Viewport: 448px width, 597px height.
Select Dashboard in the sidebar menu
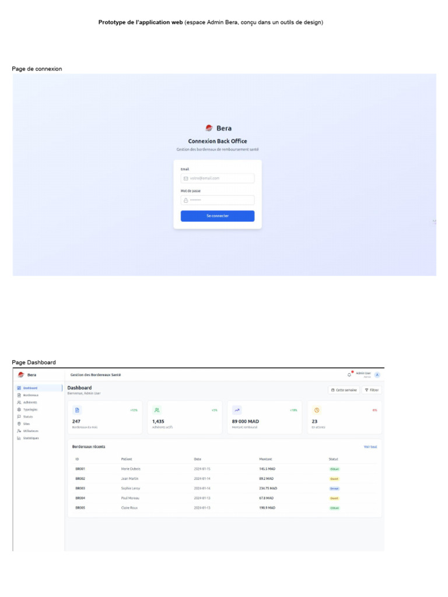[x=38, y=388]
